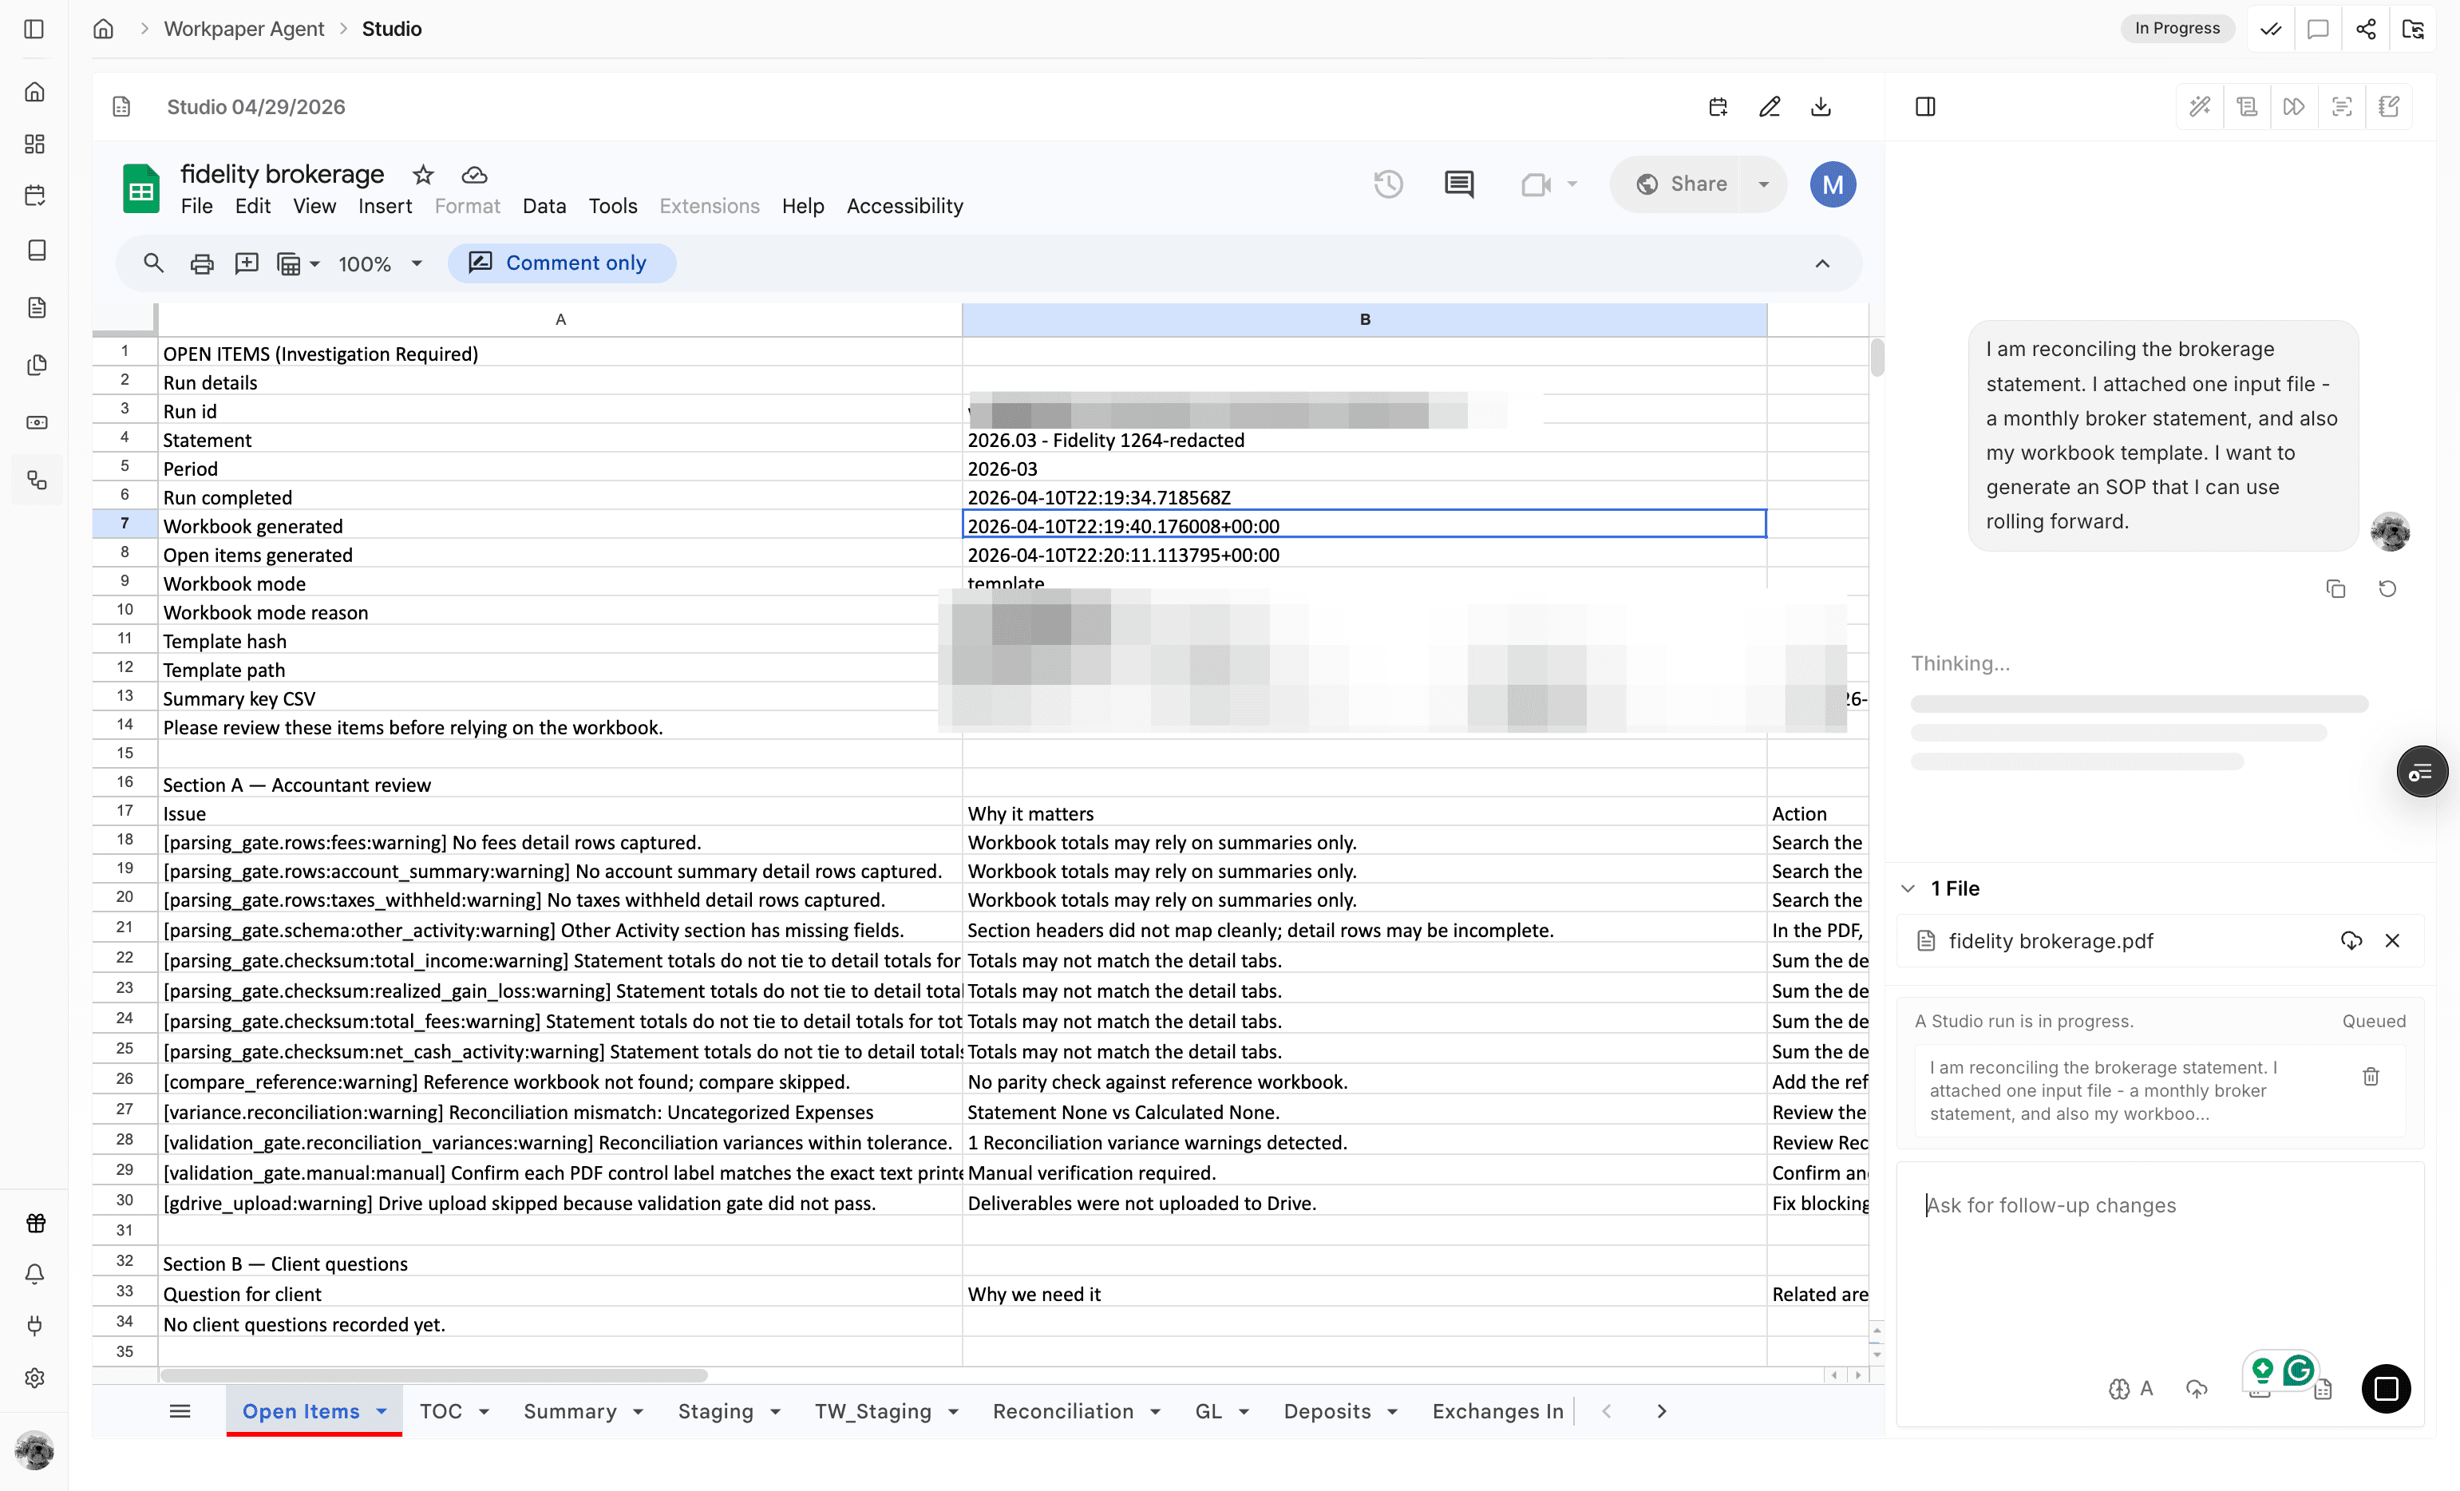Open the Open Items tab dropdown arrow
Screen dimensions: 2460x1491
click(x=382, y=1412)
